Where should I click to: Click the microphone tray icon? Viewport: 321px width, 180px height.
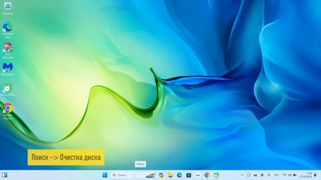(x=269, y=175)
